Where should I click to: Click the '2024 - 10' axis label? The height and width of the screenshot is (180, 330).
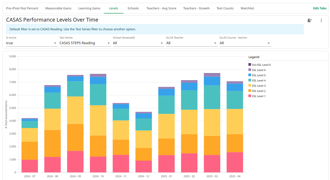98,176
